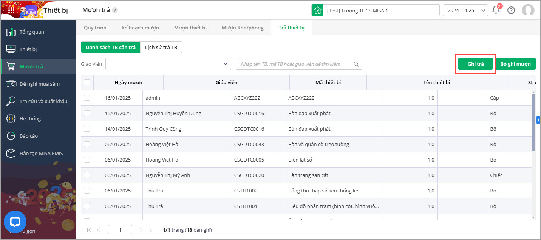The height and width of the screenshot is (240, 541).
Task: Tick the select-all header checkbox
Action: (87, 82)
